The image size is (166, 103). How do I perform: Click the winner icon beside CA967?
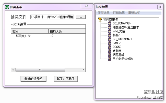pos(110,43)
